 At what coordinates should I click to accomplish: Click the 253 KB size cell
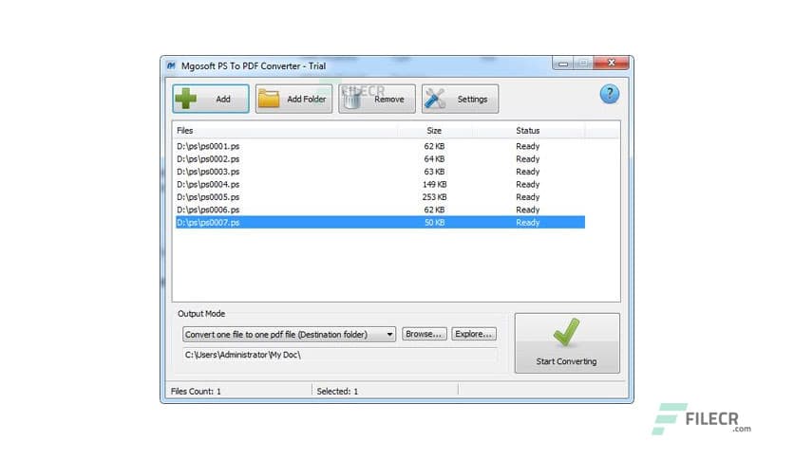(x=434, y=196)
